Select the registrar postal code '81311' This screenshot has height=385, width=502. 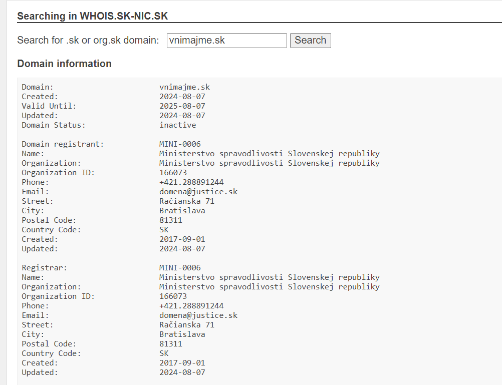171,344
